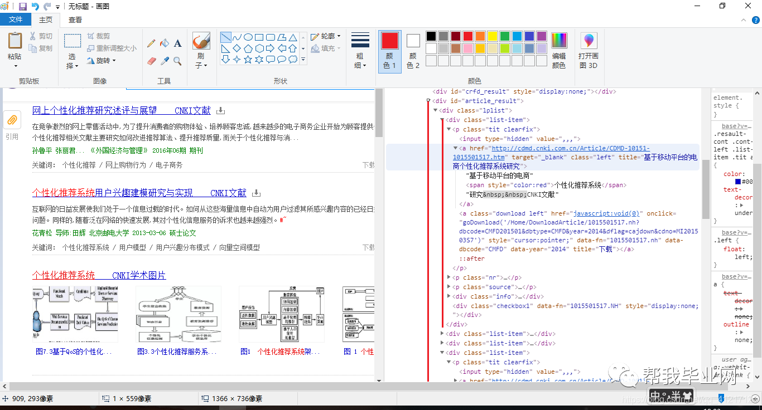Select the Right triangle shape
Image resolution: width=762 pixels, height=410 pixels.
226,48
